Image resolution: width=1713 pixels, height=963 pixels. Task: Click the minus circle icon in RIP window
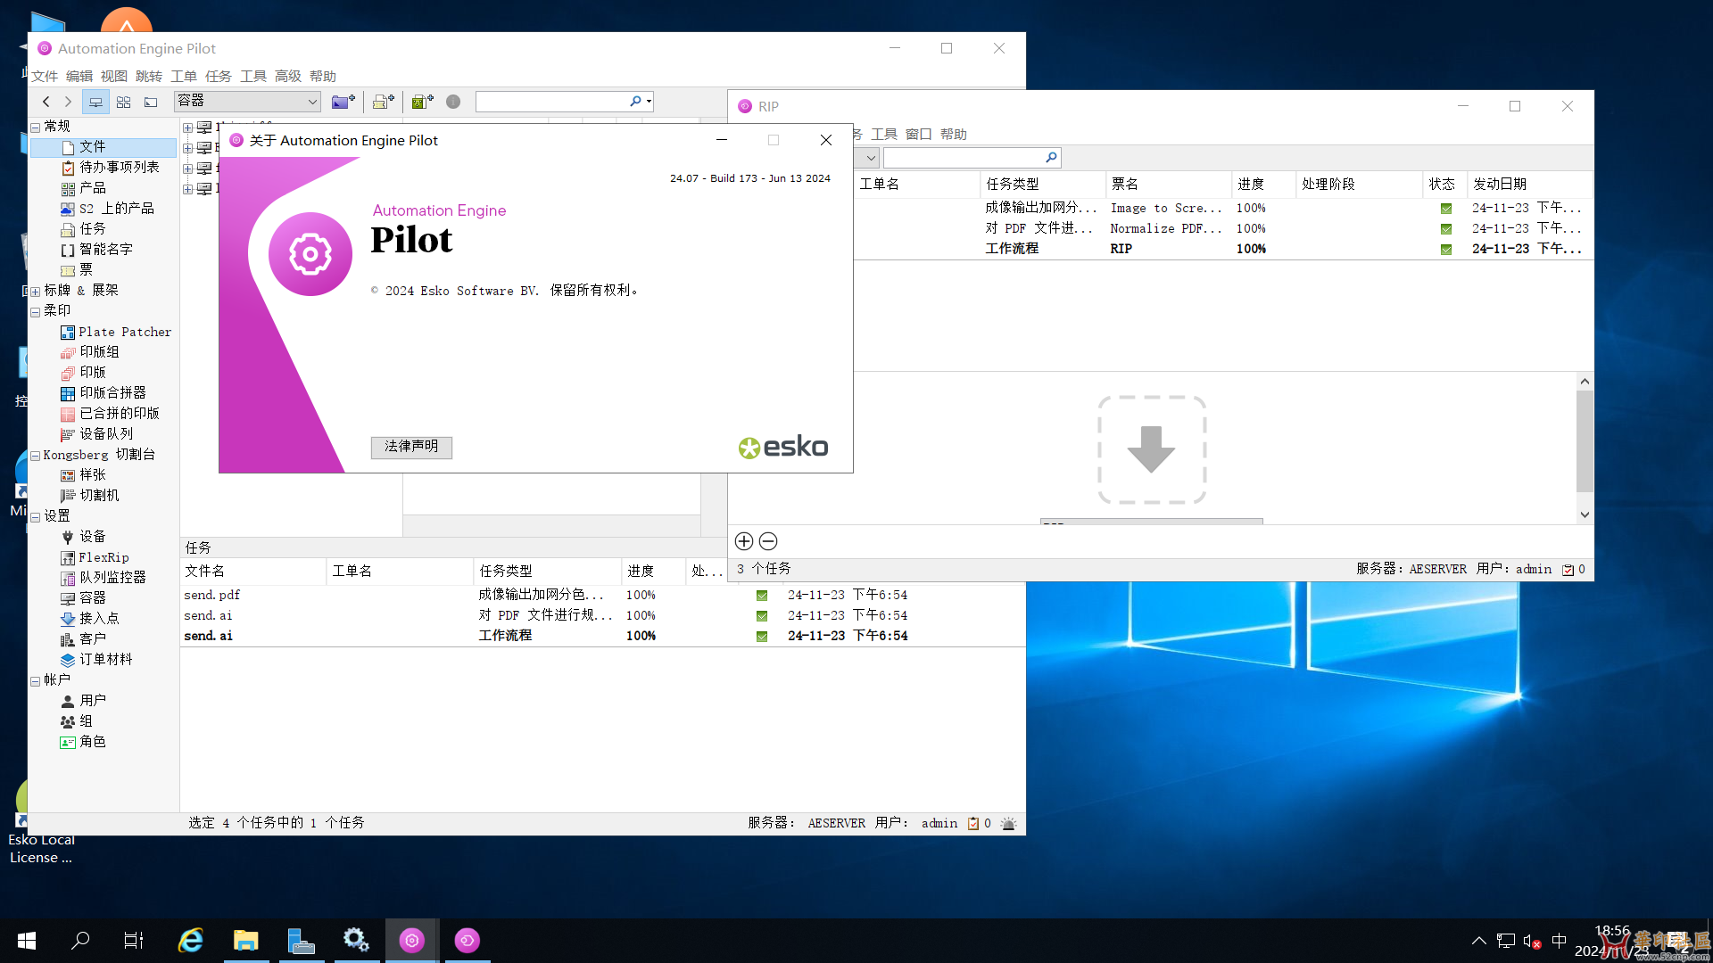point(768,541)
